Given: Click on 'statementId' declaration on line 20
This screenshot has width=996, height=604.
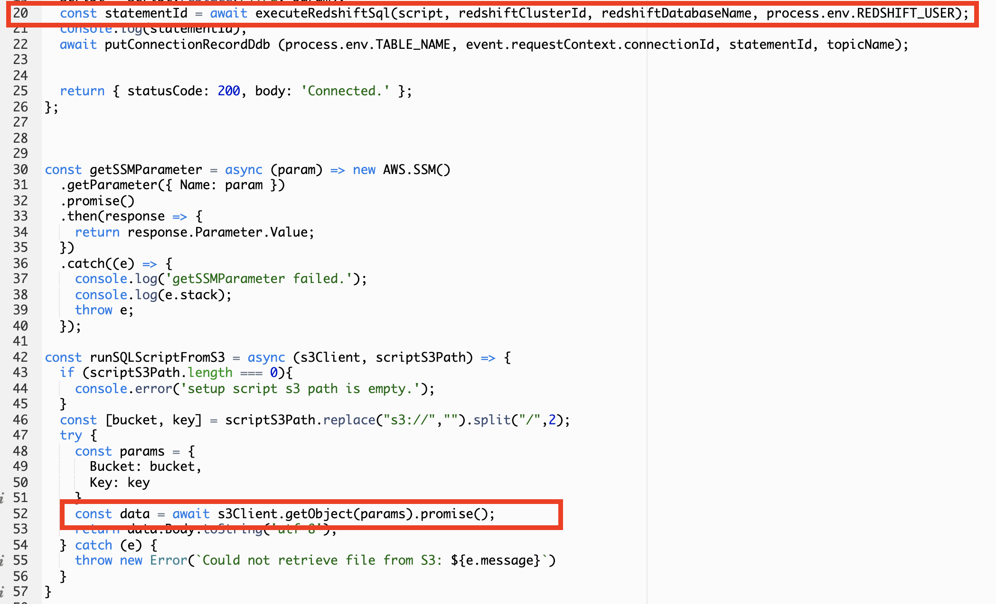Looking at the screenshot, I should coord(146,13).
